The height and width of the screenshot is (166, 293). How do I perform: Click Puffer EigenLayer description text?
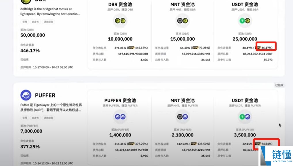[x=51, y=107]
